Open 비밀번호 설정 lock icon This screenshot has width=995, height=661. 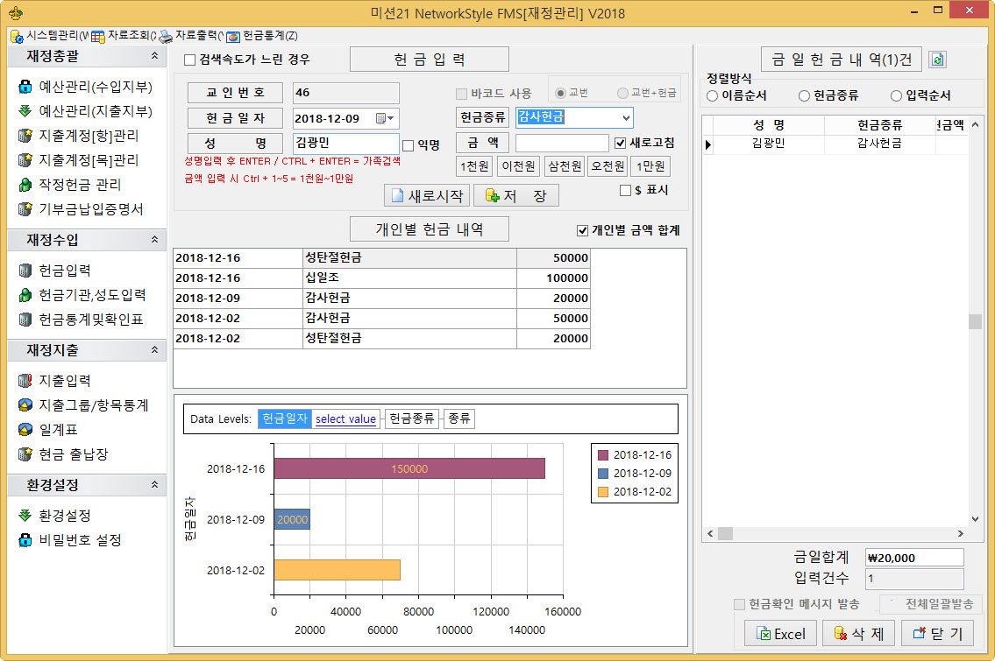tap(25, 540)
